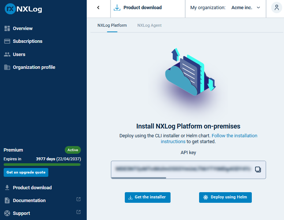
Task: Click the external link icon beside Documentation
Action: coord(78,199)
